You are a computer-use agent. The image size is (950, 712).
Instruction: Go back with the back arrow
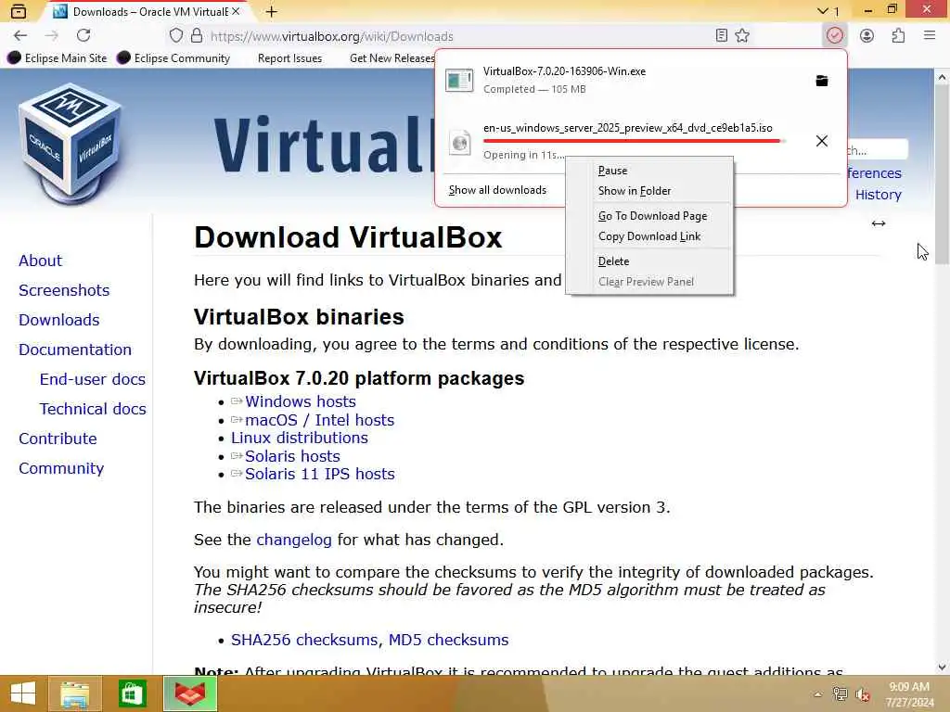click(20, 36)
